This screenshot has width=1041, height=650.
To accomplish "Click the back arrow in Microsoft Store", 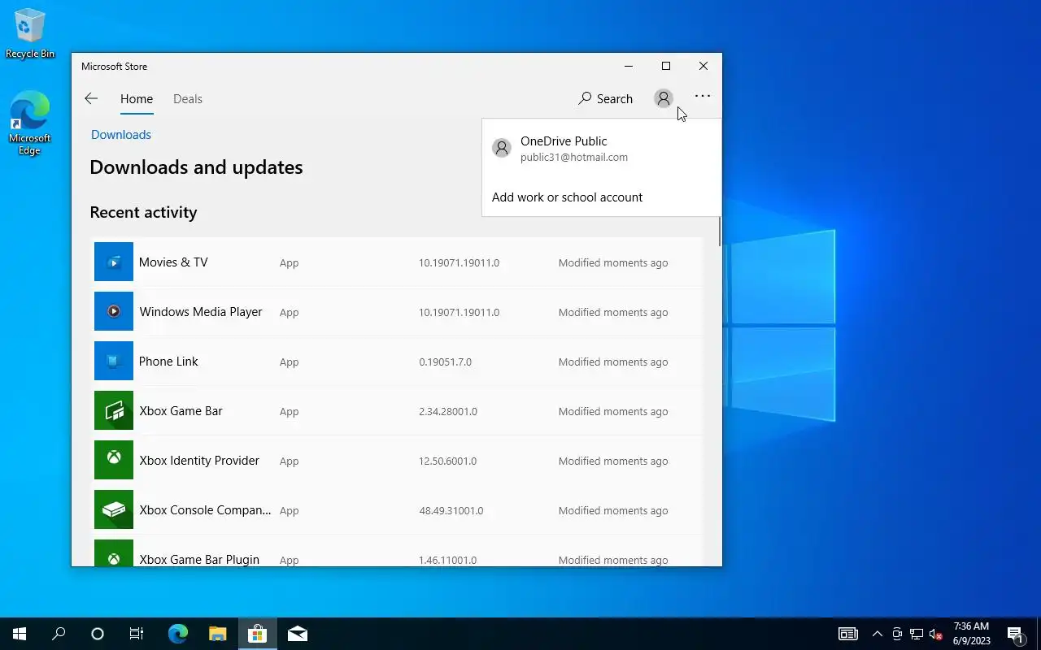I will 91,98.
